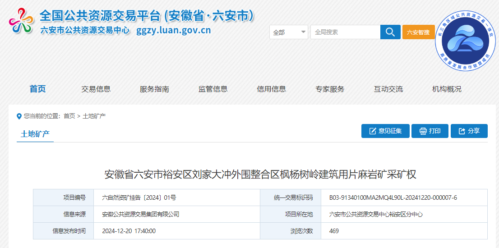This screenshot has height=248, width=499.
Task: Open 信用信息 navigation item
Action: pos(271,89)
